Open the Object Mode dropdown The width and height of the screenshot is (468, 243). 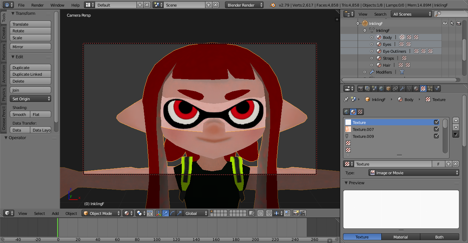coord(101,213)
